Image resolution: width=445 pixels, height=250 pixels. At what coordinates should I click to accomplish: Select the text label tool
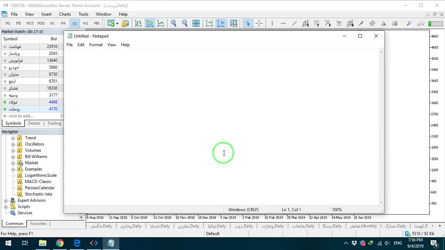(339, 23)
